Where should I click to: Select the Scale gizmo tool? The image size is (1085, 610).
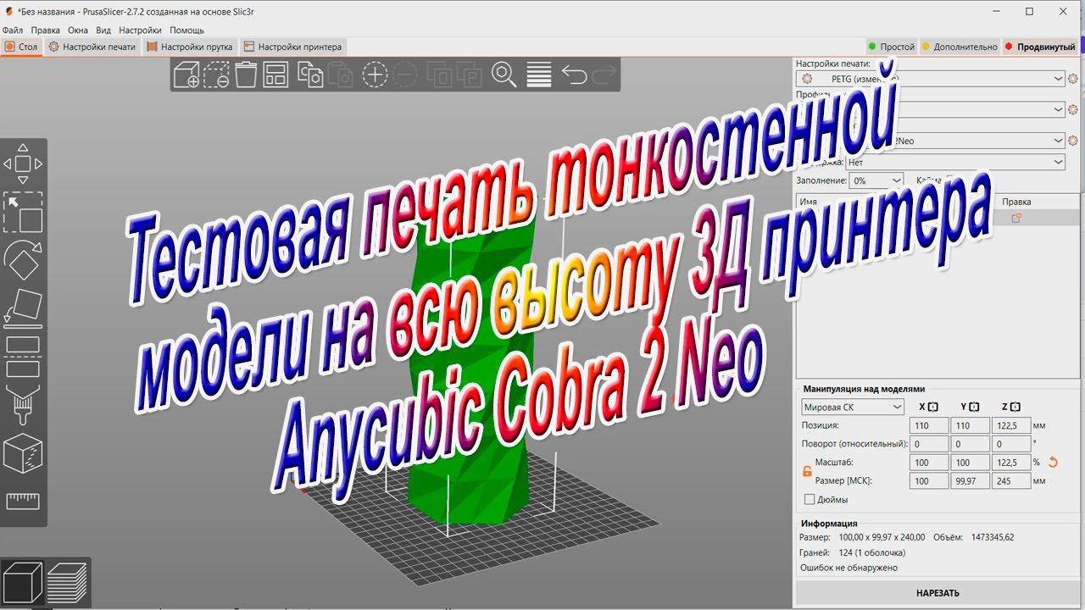coord(23,213)
